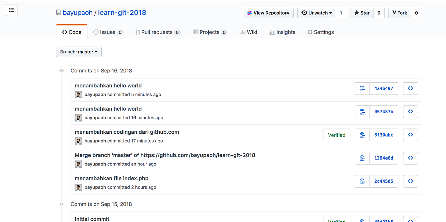The image size is (446, 222).
Task: Browse repository at the merge commit
Action: pyautogui.click(x=410, y=158)
